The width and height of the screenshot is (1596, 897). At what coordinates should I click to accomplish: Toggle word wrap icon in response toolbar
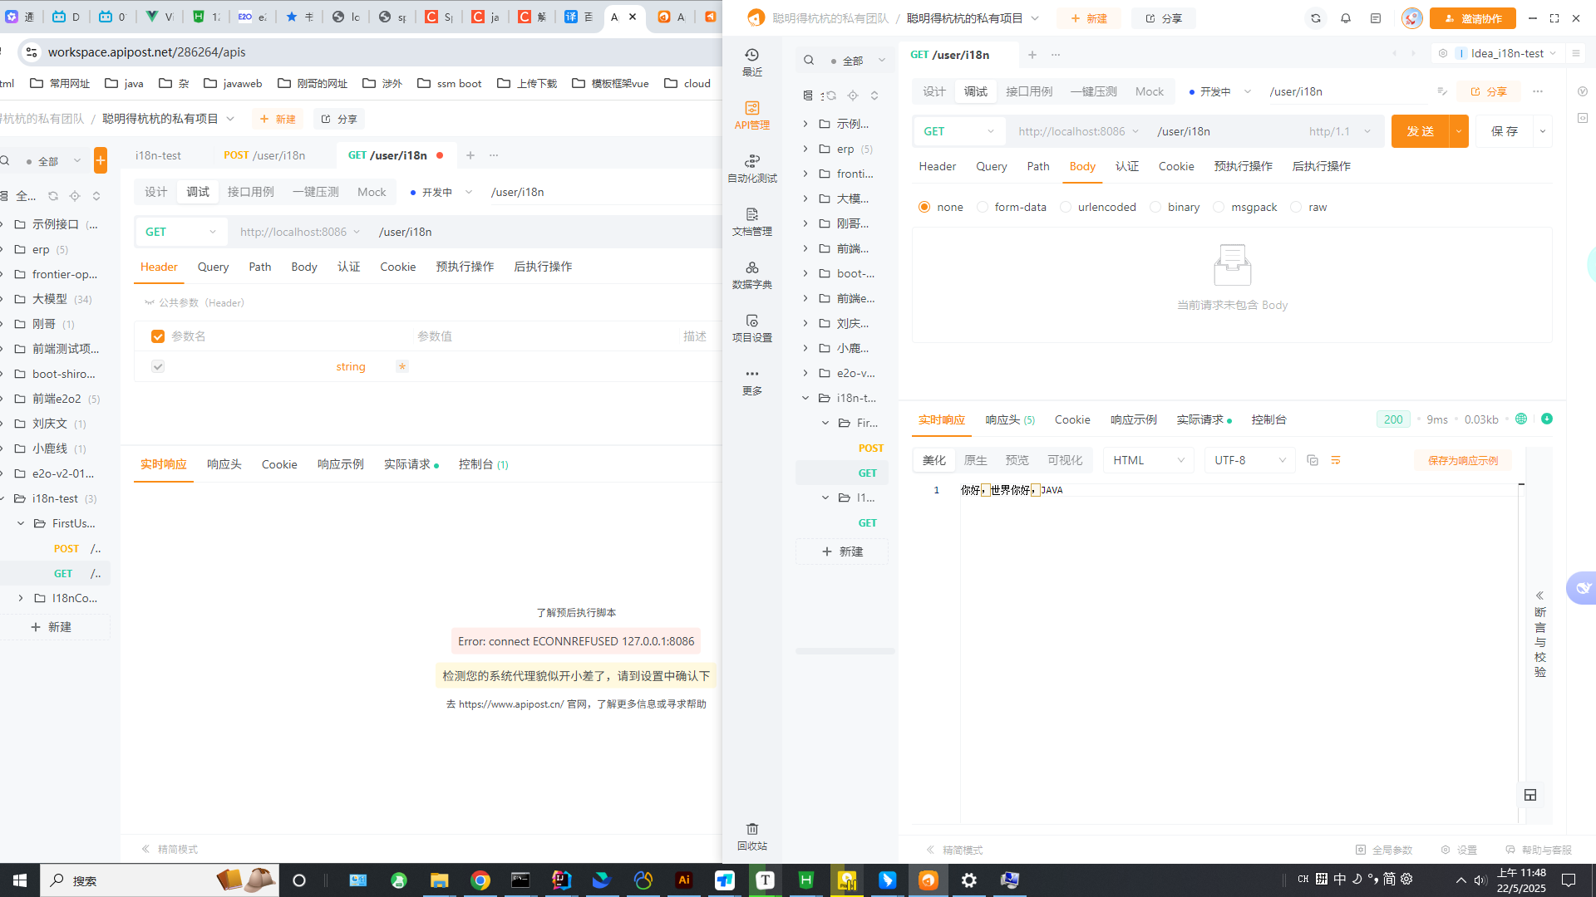coord(1336,460)
